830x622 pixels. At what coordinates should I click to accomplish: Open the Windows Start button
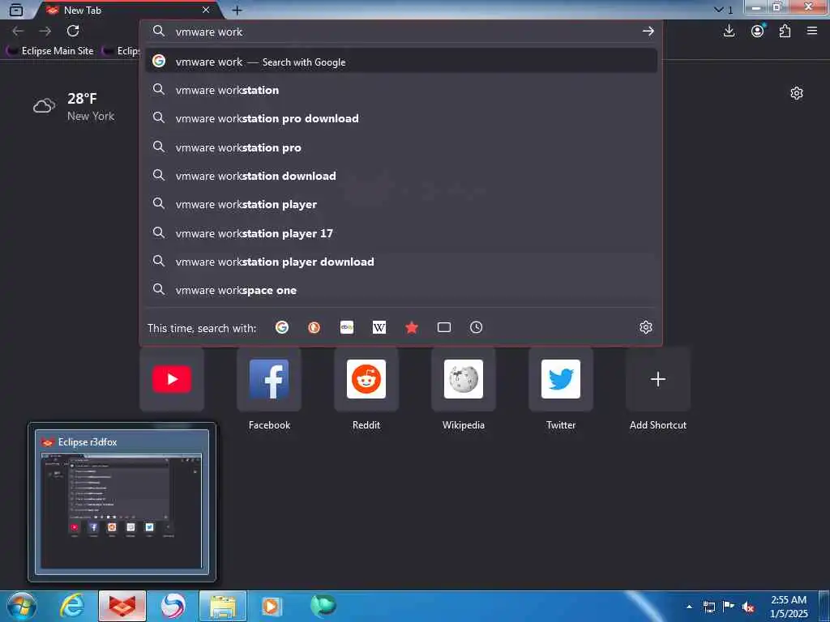point(22,606)
